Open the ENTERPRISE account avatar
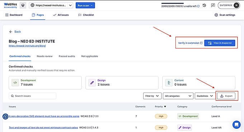 236,5
